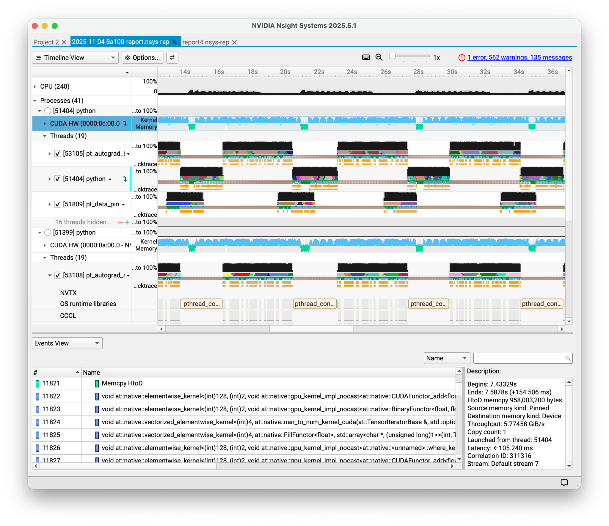Expand the [53105] pt_autograd thread row
The height and width of the screenshot is (526, 609).
coord(49,153)
